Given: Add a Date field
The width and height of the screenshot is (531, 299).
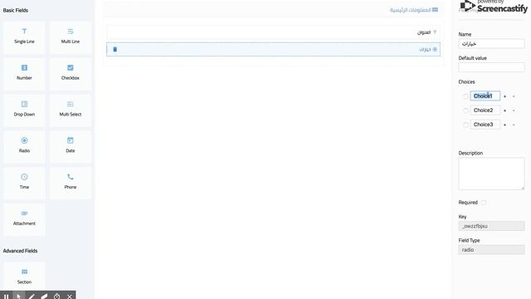Looking at the screenshot, I should click(x=70, y=146).
